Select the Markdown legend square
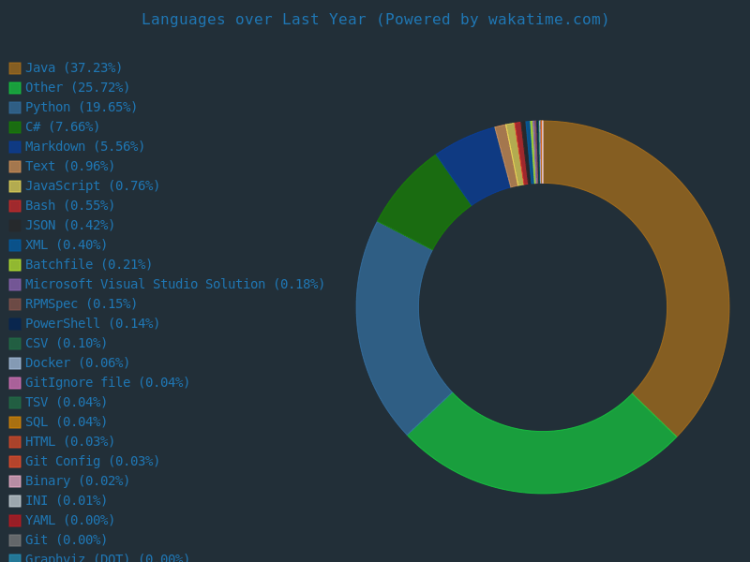This screenshot has width=750, height=562. [x=15, y=145]
